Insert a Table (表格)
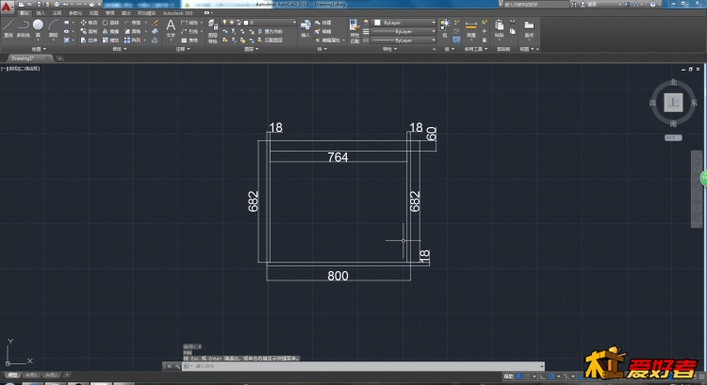Image resolution: width=707 pixels, height=385 pixels. 189,40
